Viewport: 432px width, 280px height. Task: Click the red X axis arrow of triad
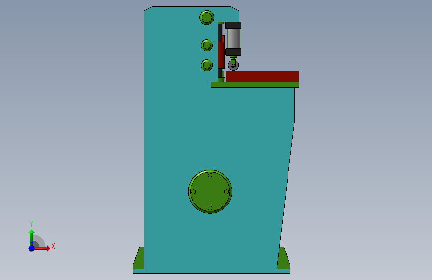coord(41,248)
